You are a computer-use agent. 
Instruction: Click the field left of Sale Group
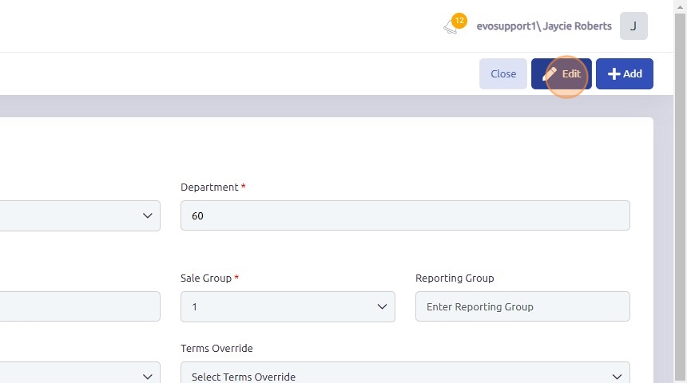coord(80,306)
